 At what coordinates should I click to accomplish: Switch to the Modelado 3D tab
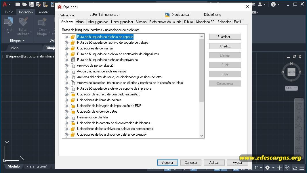(205, 22)
